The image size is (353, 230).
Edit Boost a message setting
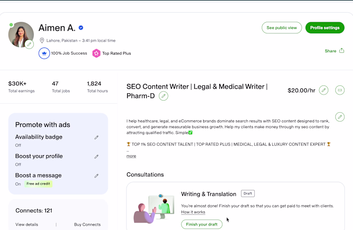(x=96, y=175)
